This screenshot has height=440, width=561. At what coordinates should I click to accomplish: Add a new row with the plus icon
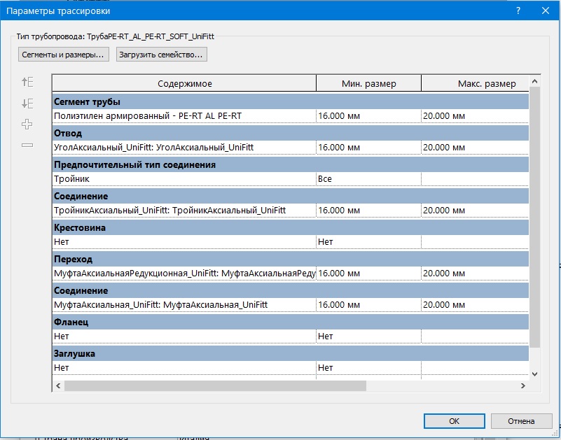pyautogui.click(x=27, y=125)
